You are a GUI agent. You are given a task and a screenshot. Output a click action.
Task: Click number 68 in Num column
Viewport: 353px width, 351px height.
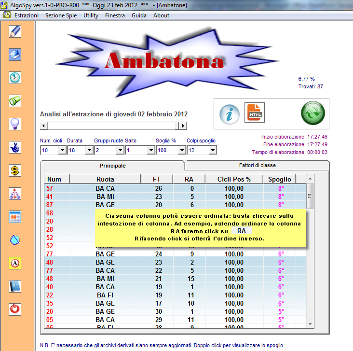click(x=50, y=213)
